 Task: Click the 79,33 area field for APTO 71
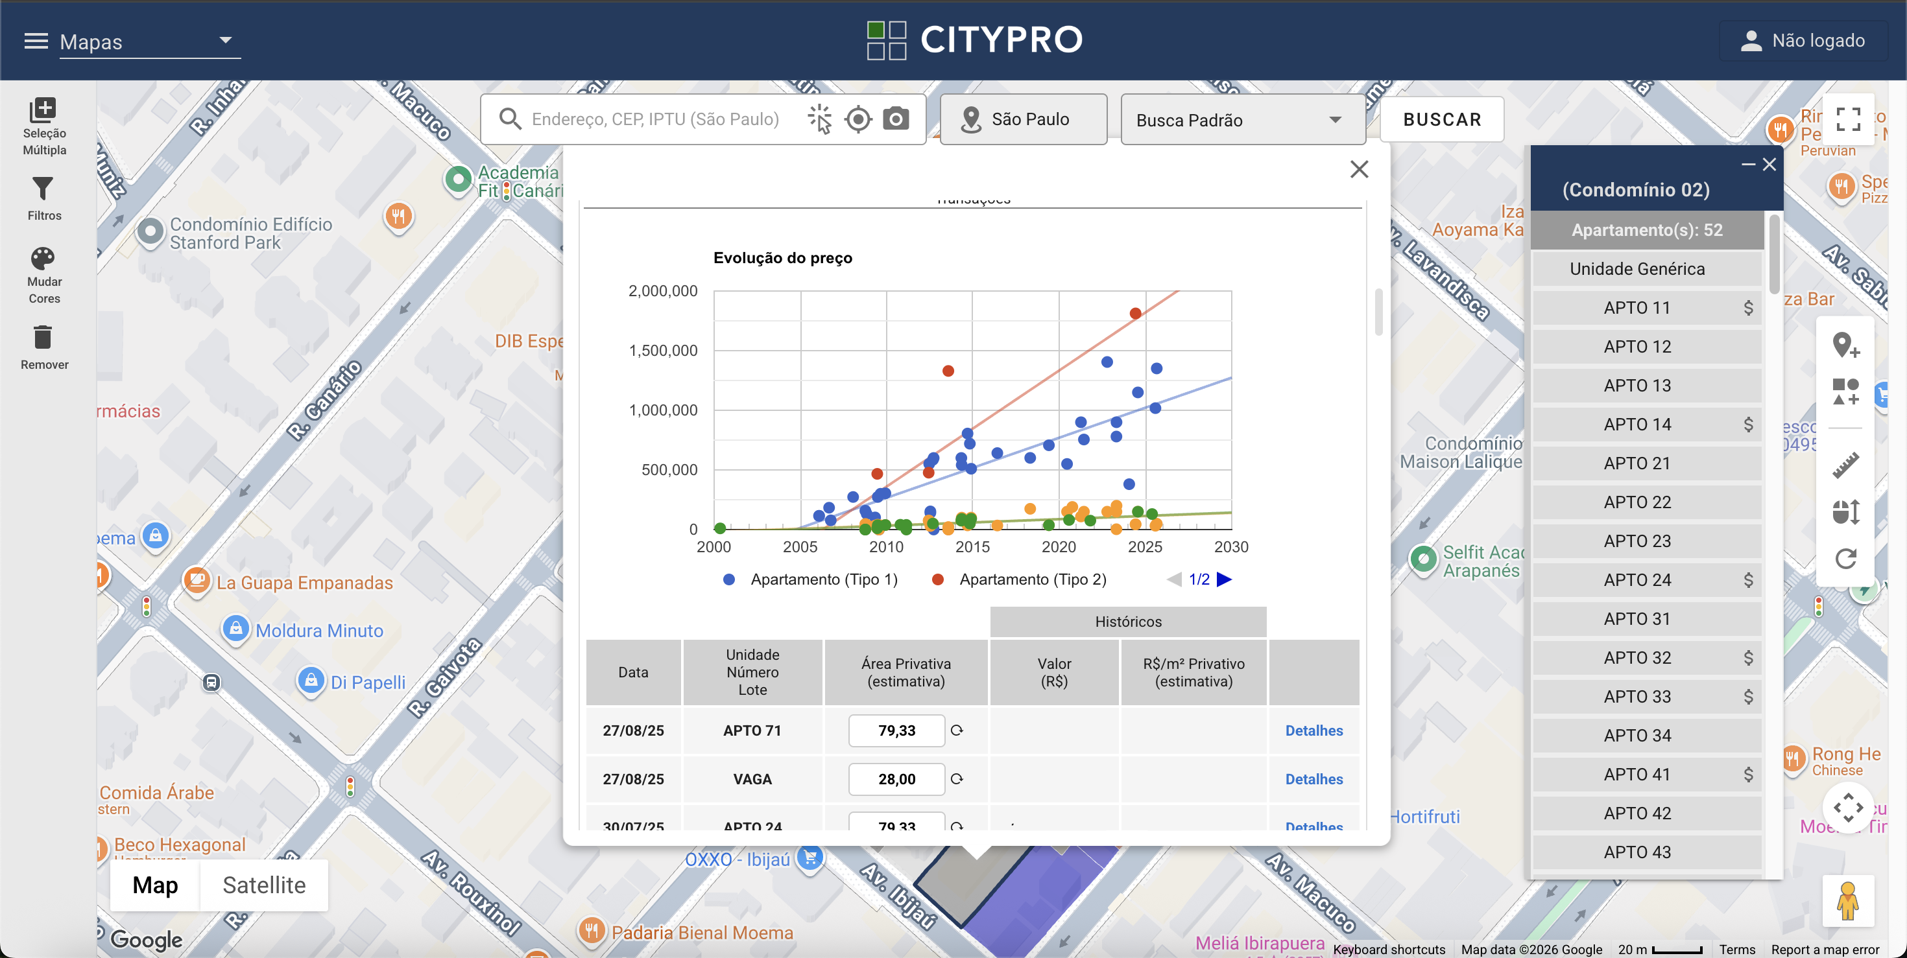pyautogui.click(x=896, y=731)
